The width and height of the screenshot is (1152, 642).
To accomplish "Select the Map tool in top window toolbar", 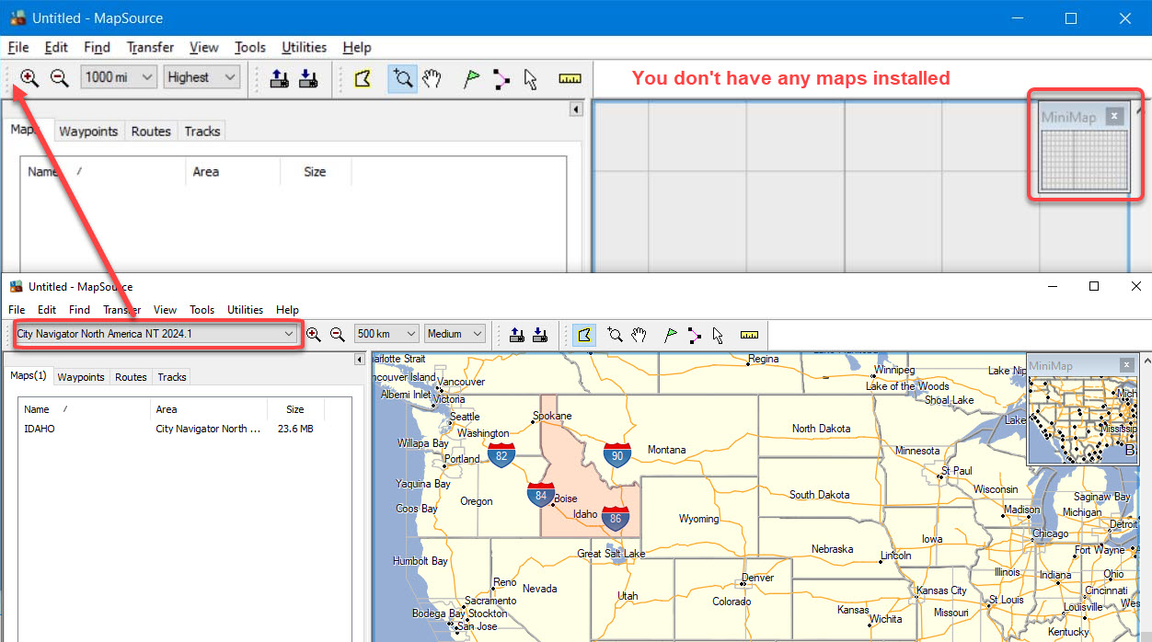I will coord(363,78).
